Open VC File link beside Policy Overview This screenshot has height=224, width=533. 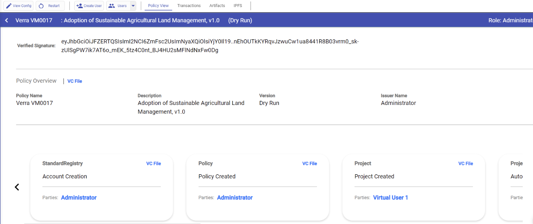tap(75, 81)
